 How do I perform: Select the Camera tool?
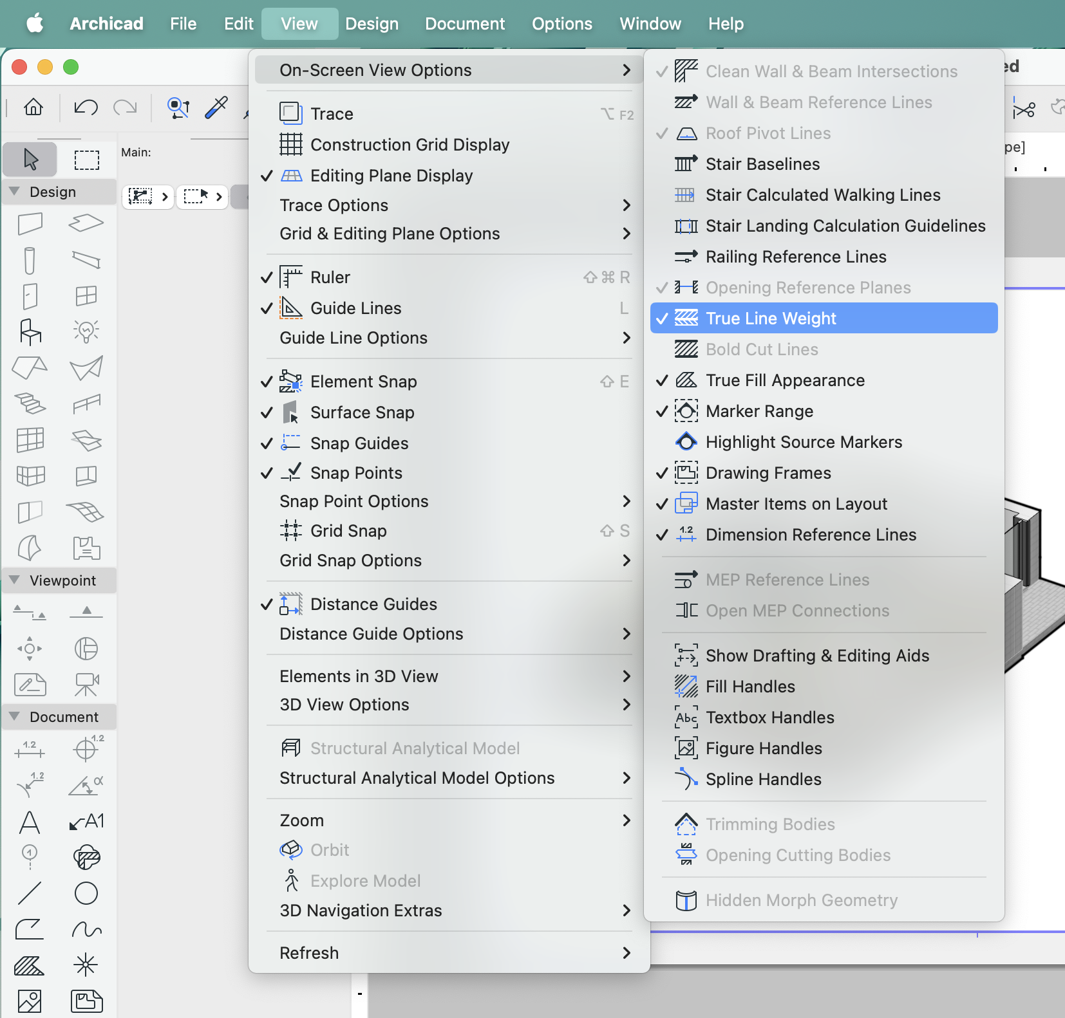pyautogui.click(x=86, y=684)
